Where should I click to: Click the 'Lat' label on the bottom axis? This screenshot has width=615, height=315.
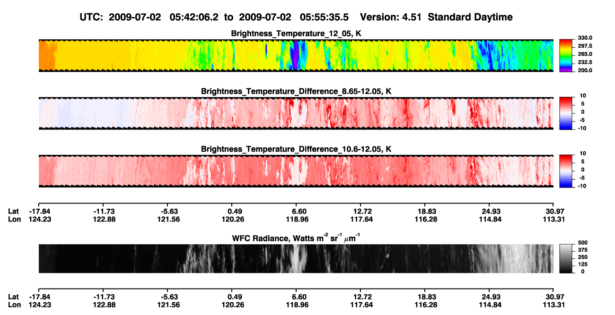pos(13,297)
